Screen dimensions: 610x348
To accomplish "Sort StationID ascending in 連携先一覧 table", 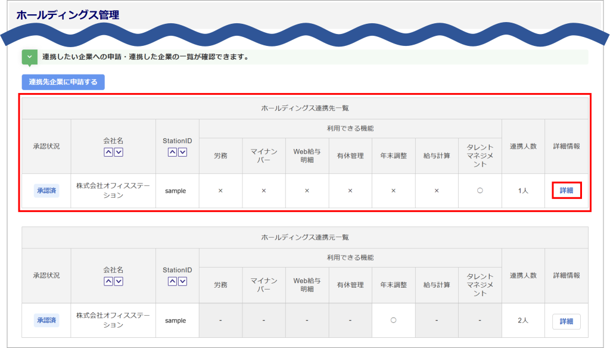I will [x=172, y=152].
